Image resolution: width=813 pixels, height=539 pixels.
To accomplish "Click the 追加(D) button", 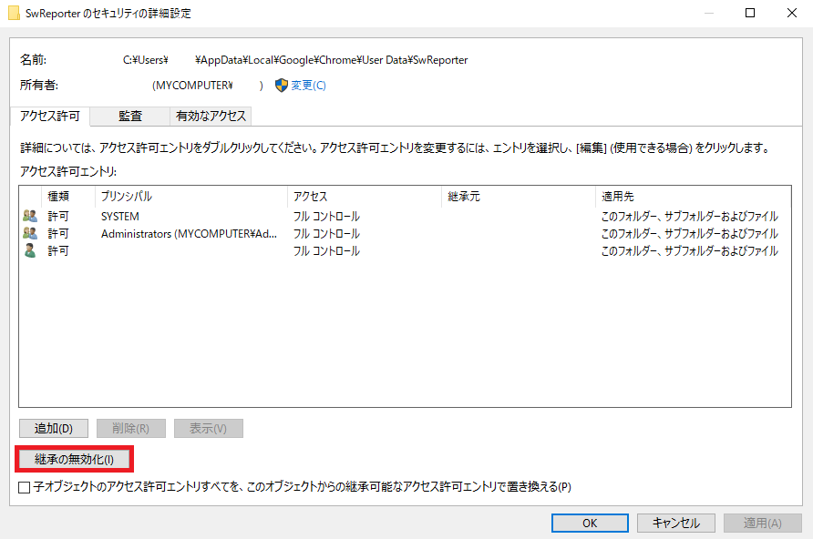I will [x=54, y=429].
